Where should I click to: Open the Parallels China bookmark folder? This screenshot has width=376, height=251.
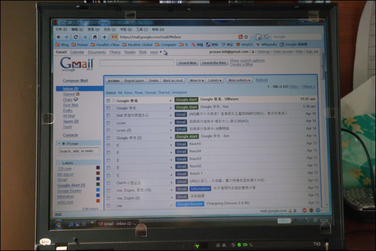pos(105,45)
